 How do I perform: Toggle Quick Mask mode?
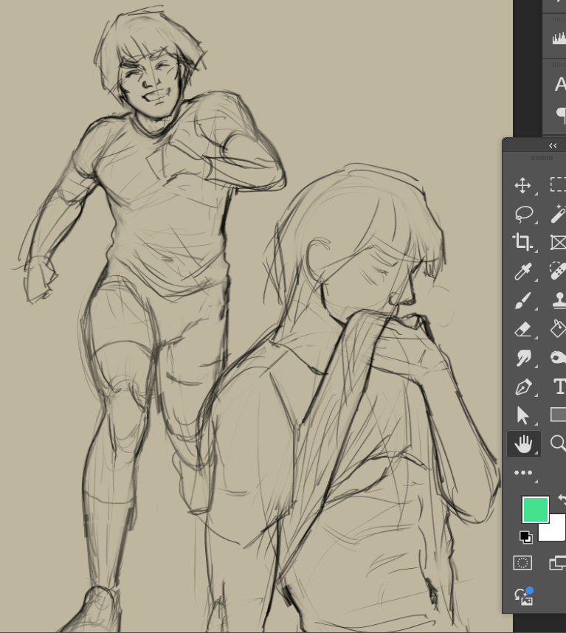click(522, 563)
